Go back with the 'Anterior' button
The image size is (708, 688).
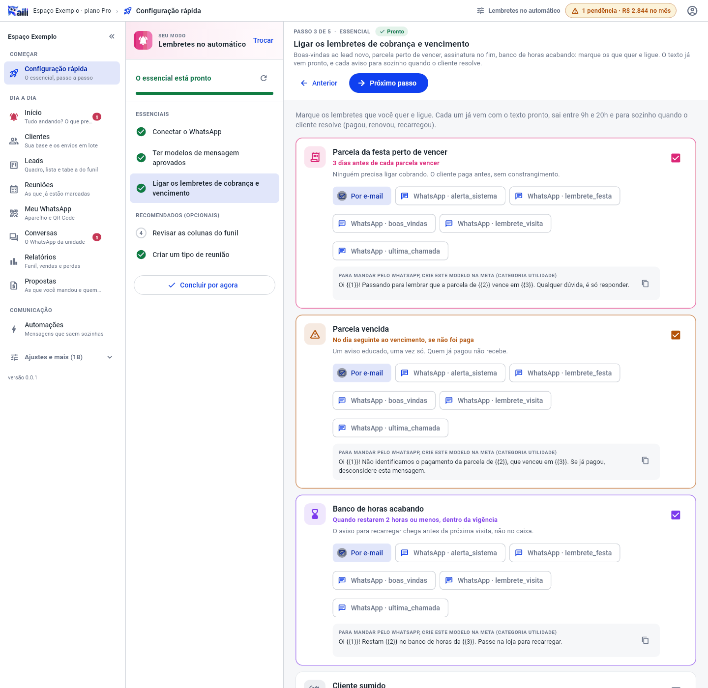[319, 83]
